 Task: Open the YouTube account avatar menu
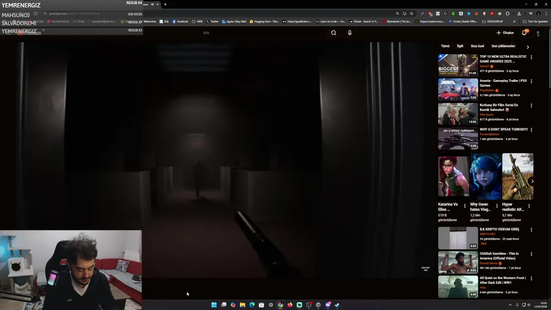[x=538, y=33]
